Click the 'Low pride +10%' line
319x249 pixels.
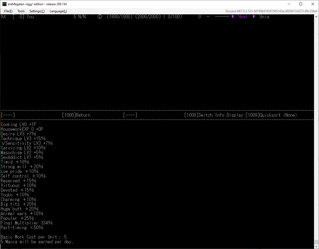tap(20, 171)
